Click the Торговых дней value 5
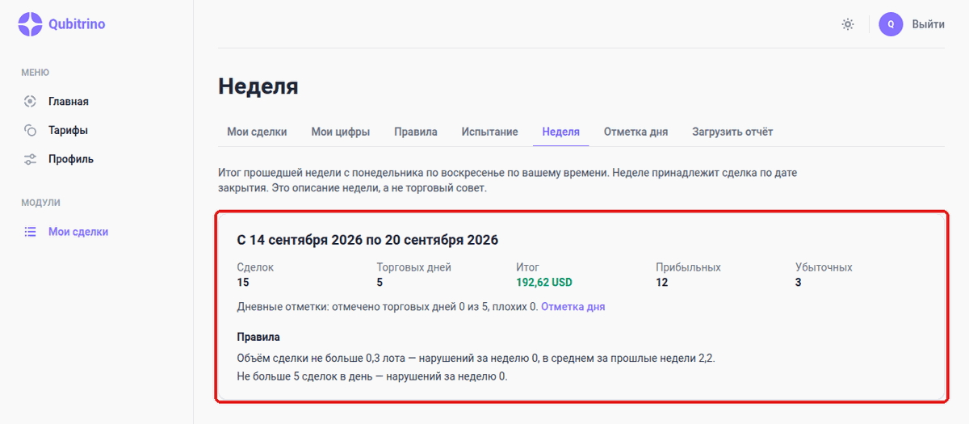Viewport: 969px width, 424px height. [x=380, y=283]
